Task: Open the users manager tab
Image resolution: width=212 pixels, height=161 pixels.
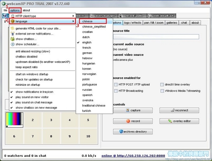Action: tap(103, 16)
